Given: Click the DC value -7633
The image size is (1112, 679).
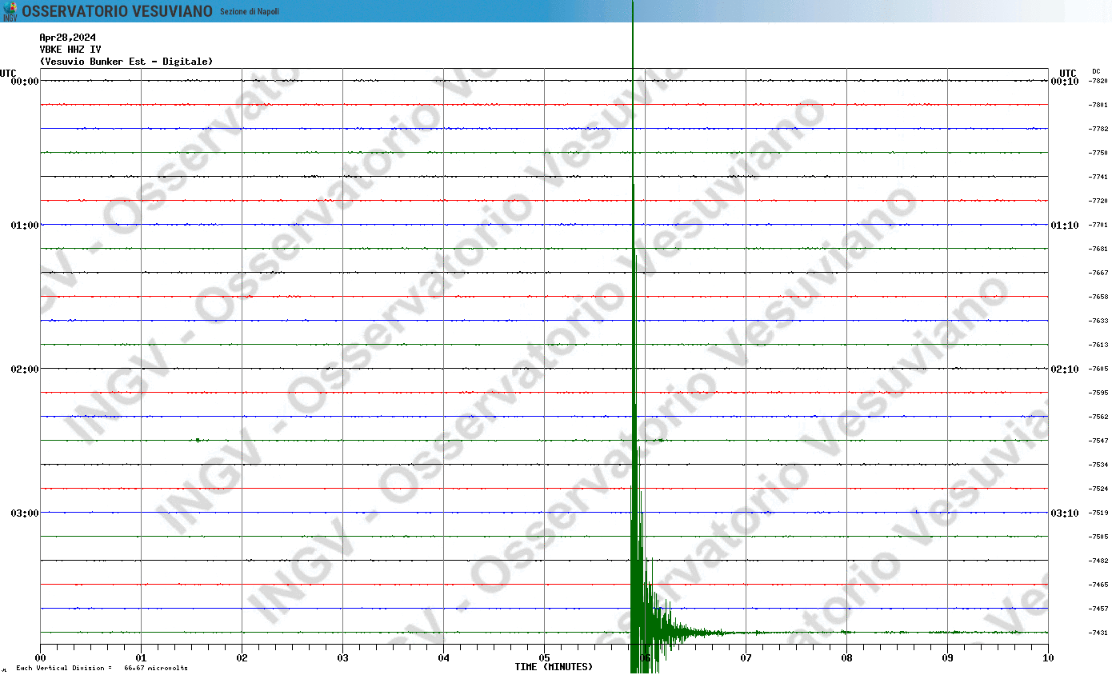Looking at the screenshot, I should (x=1098, y=321).
